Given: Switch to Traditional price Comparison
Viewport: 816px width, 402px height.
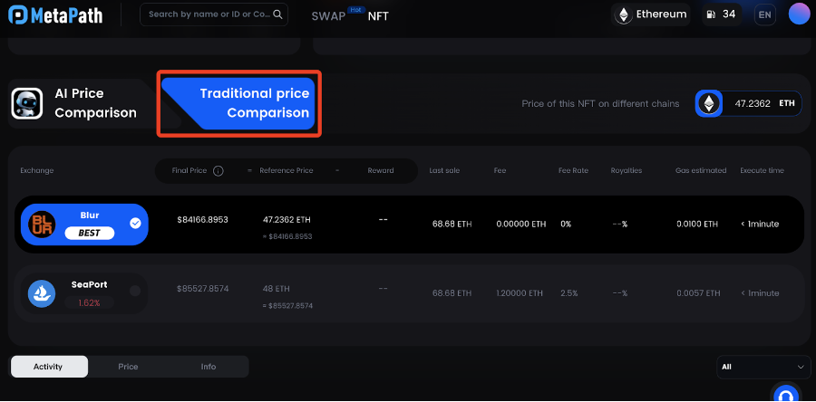Looking at the screenshot, I should 239,103.
